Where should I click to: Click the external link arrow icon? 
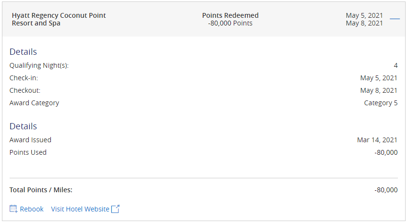(x=115, y=209)
